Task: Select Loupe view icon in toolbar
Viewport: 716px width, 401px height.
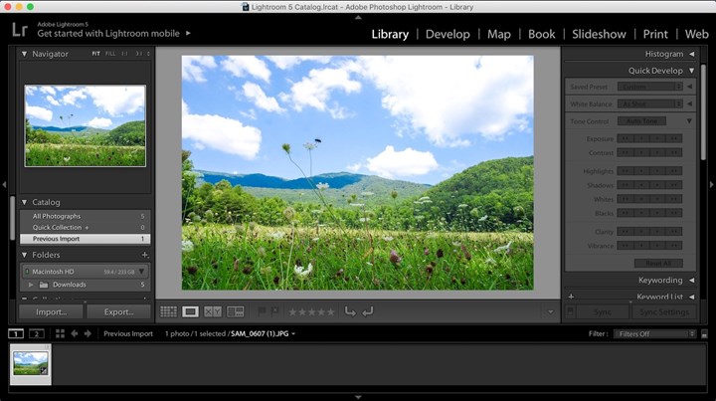Action: (x=190, y=311)
